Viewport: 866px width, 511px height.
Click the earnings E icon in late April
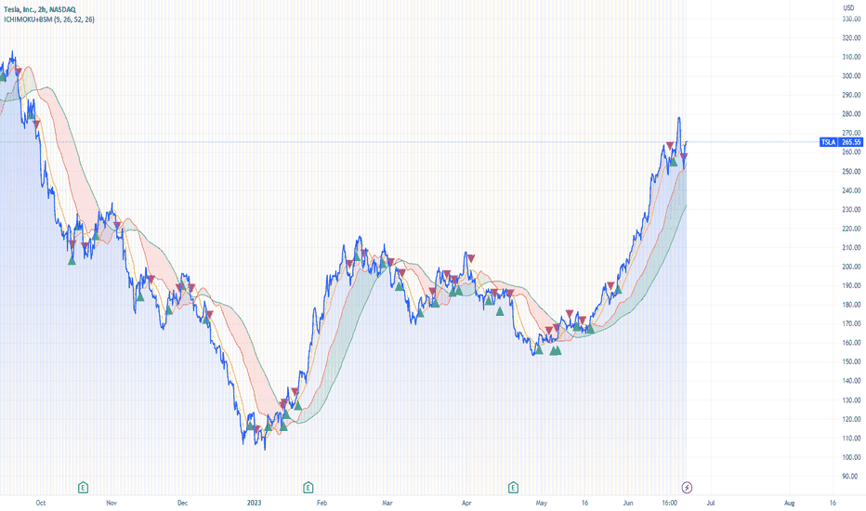tap(513, 487)
